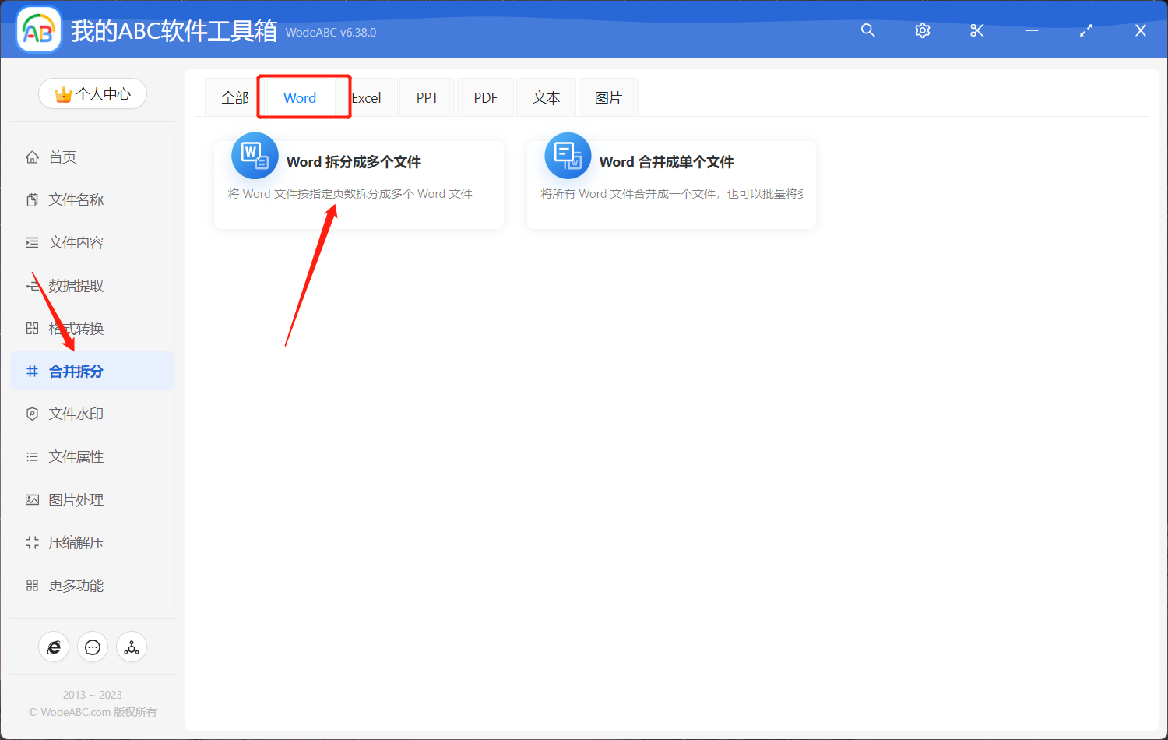
Task: Click the chat bubble icon at bottom left
Action: [x=93, y=647]
